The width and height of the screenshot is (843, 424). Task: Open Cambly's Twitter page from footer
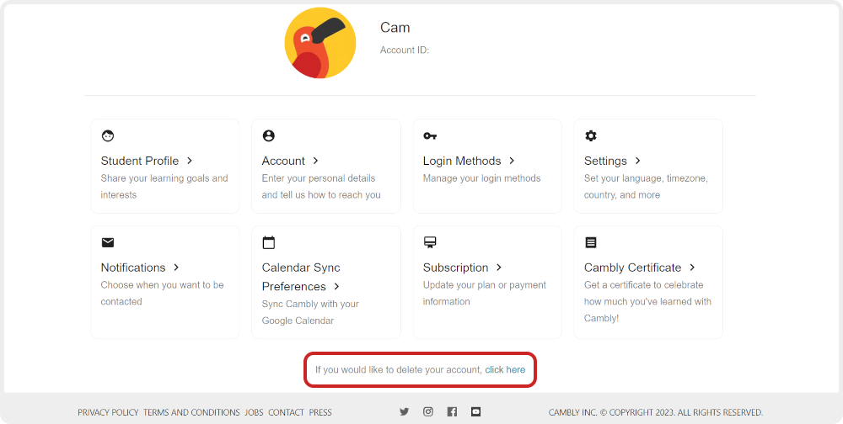[x=405, y=412]
